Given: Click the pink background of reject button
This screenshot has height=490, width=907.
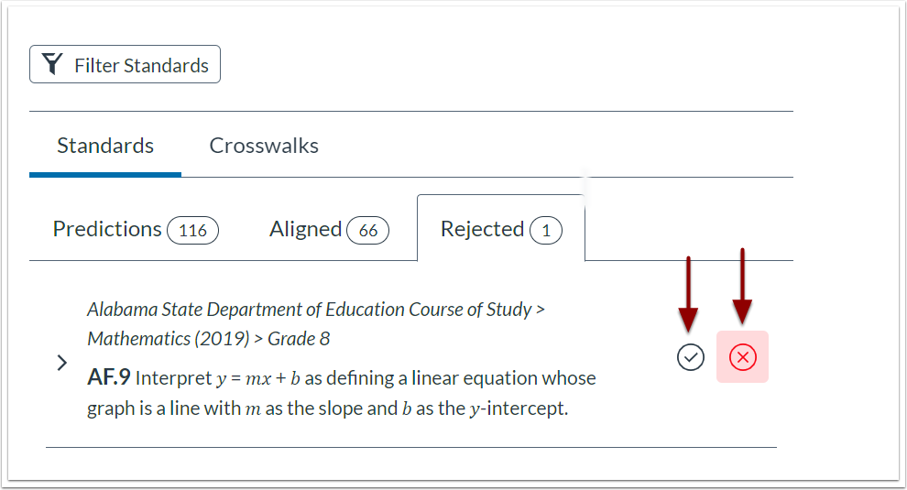Looking at the screenshot, I should point(743,357).
